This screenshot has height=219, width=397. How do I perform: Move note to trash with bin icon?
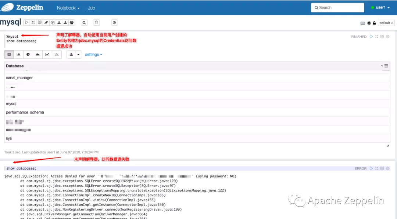point(96,22)
